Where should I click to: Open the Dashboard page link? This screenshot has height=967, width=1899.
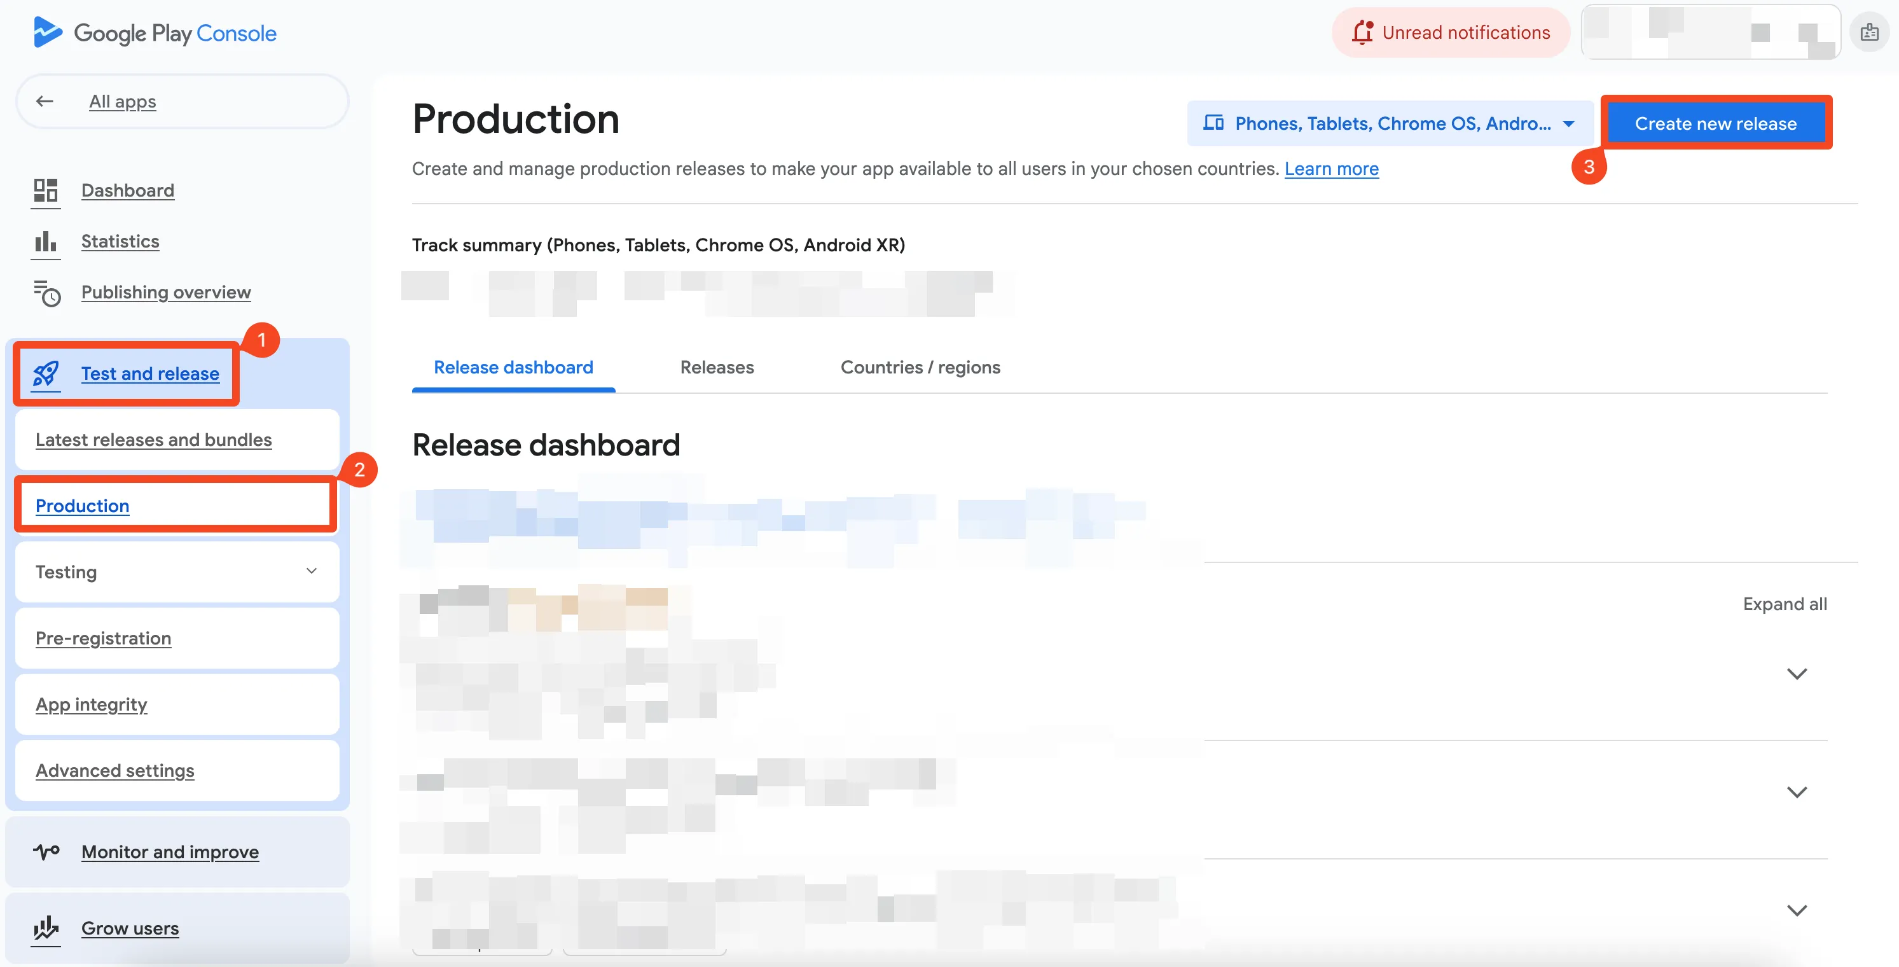[128, 190]
